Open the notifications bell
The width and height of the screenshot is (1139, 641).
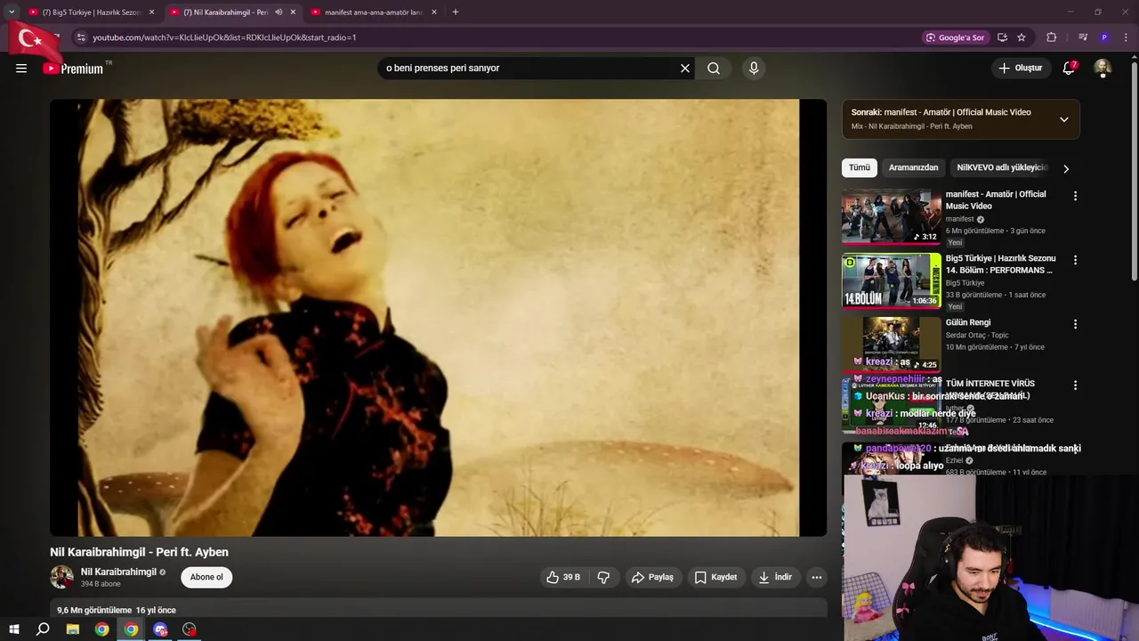(1070, 69)
